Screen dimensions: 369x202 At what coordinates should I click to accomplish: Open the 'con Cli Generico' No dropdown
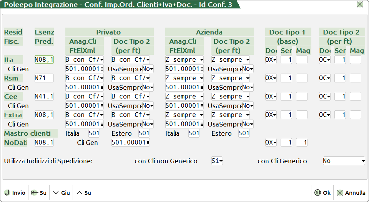pos(344,161)
